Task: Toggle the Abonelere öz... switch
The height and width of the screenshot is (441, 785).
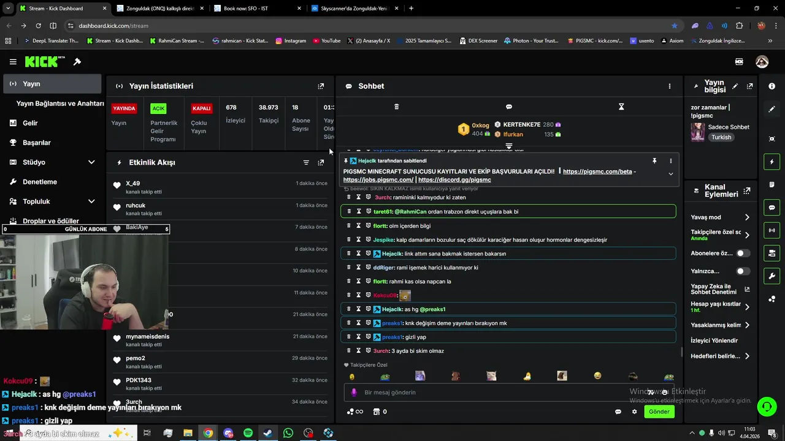Action: pos(743,253)
